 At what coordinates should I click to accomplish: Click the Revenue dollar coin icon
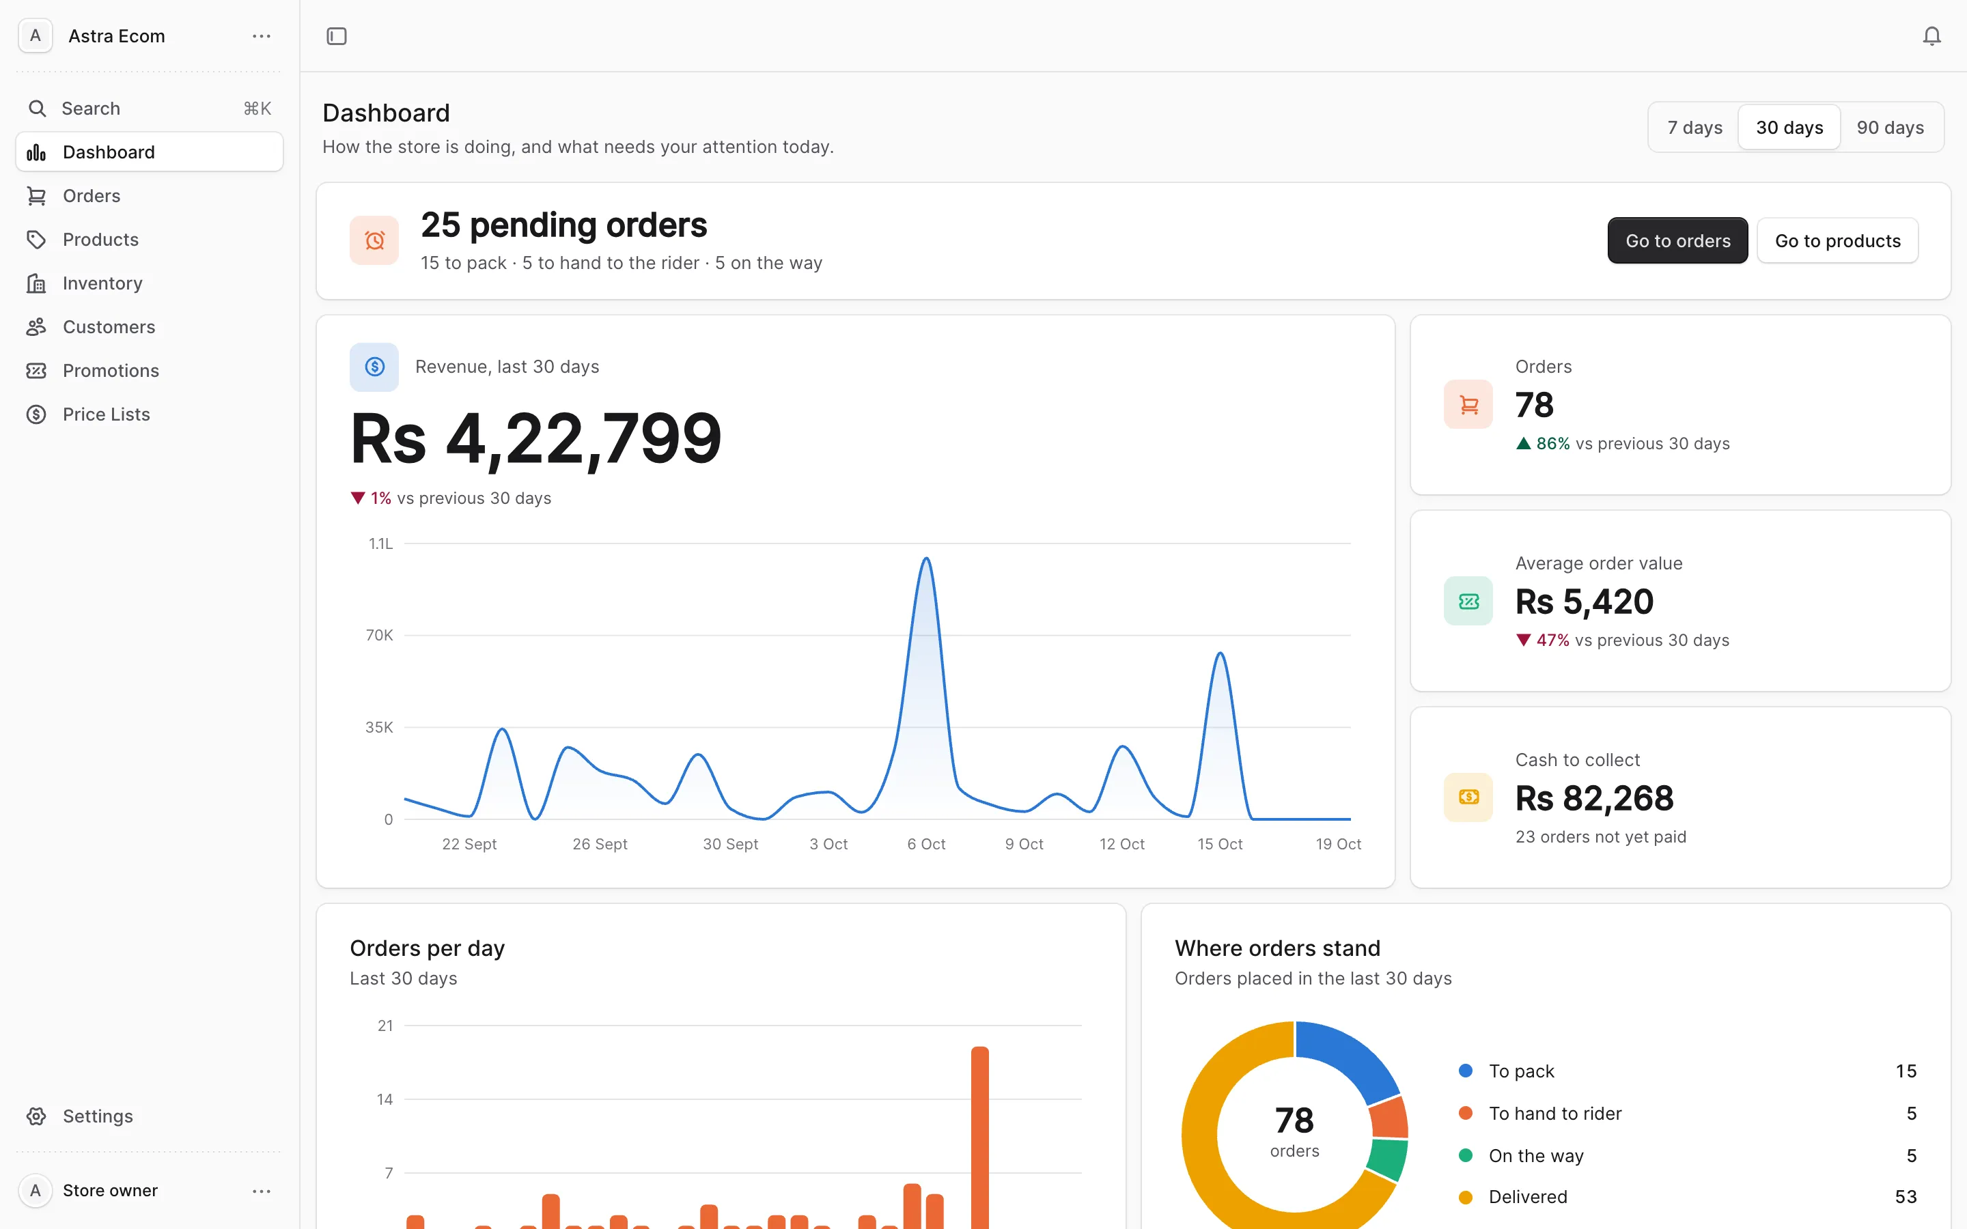coord(374,367)
